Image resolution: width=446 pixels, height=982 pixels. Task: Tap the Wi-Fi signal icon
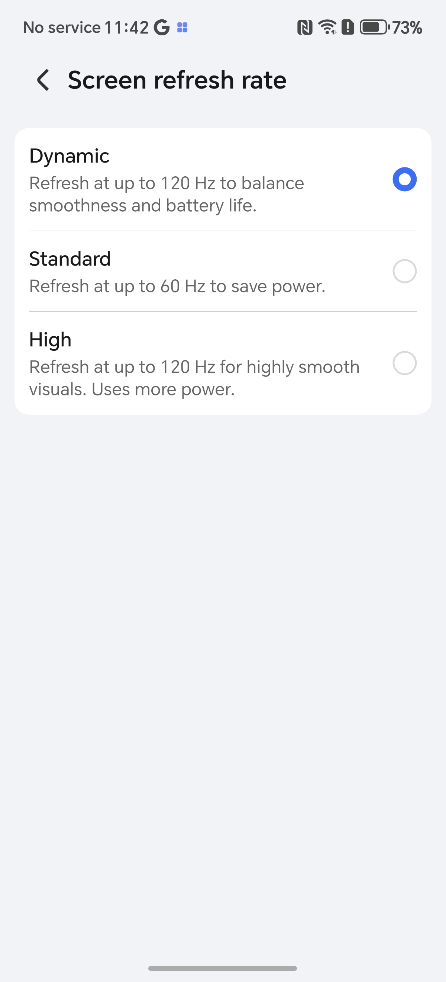coord(327,28)
